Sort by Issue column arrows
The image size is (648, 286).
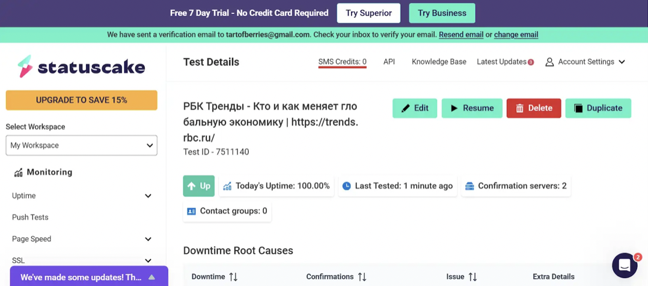(472, 277)
